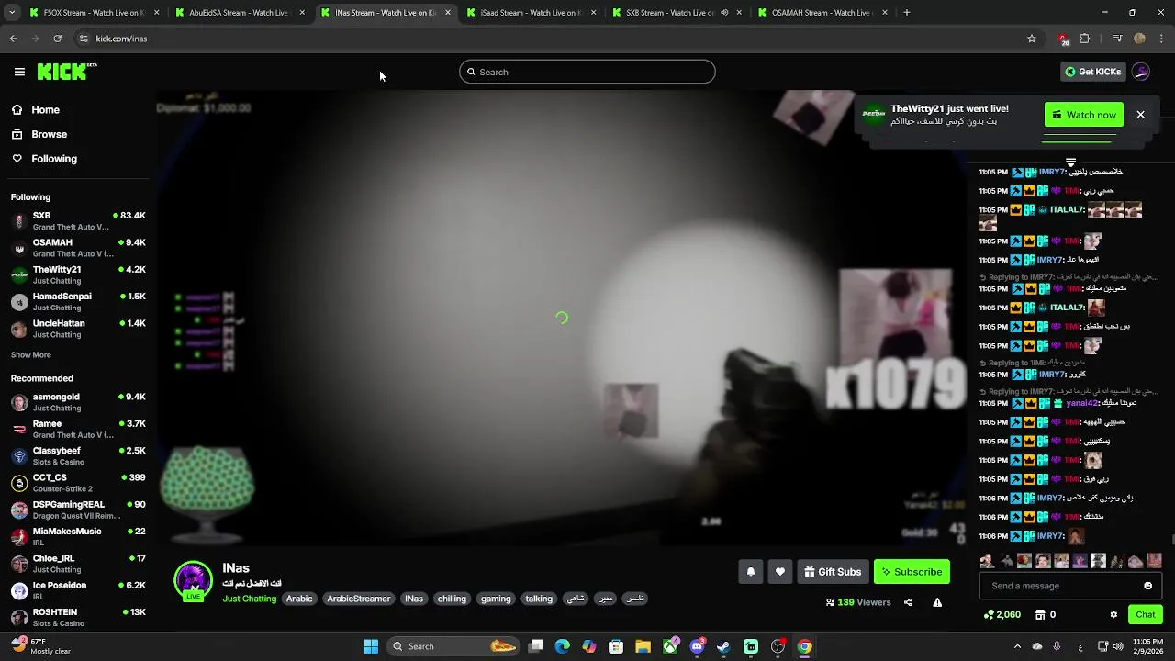This screenshot has height=661, width=1175.
Task: Toggle stream notifications bell
Action: coord(750,572)
